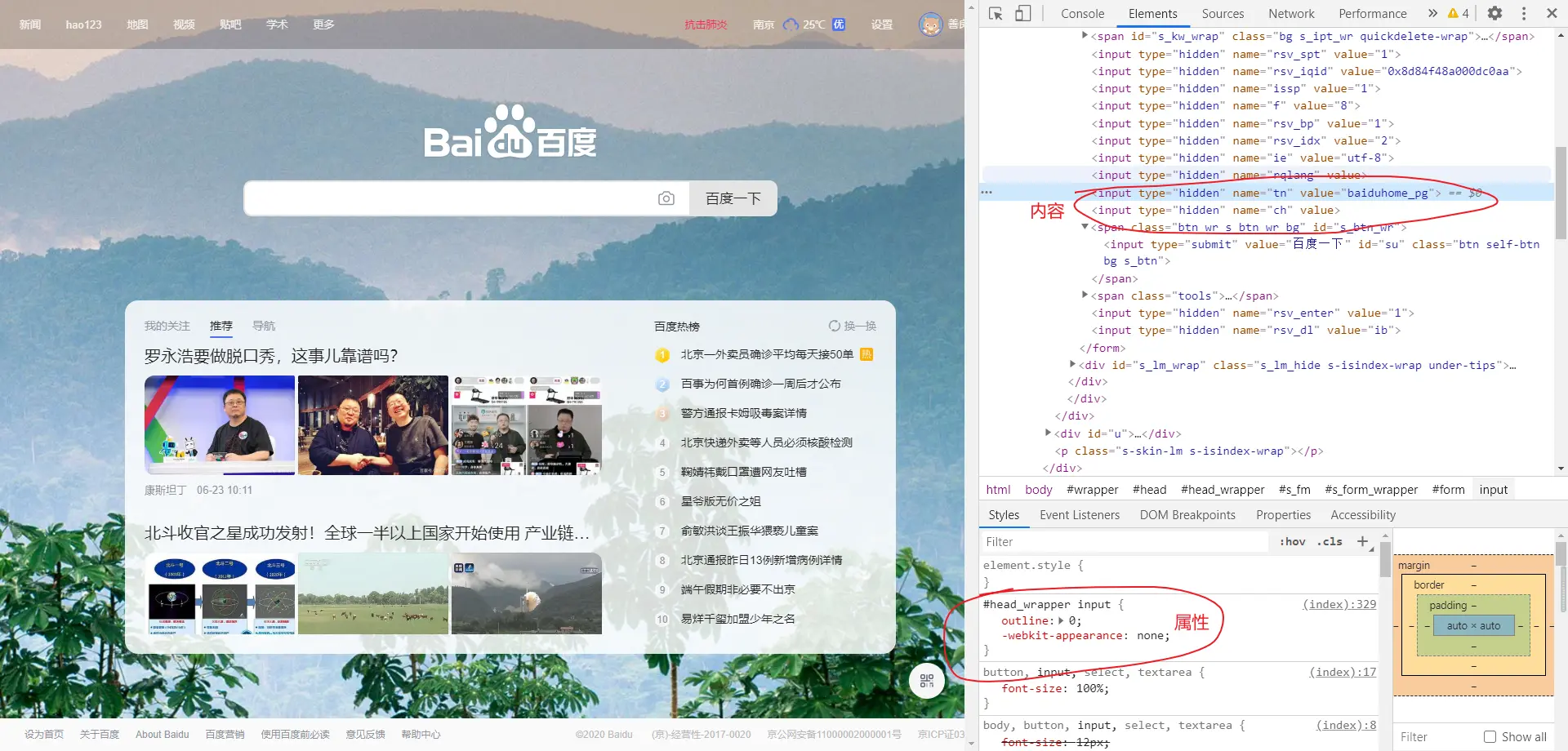Screen dimensions: 1568x751
Task: Select the Styles pane tab
Action: (1004, 515)
